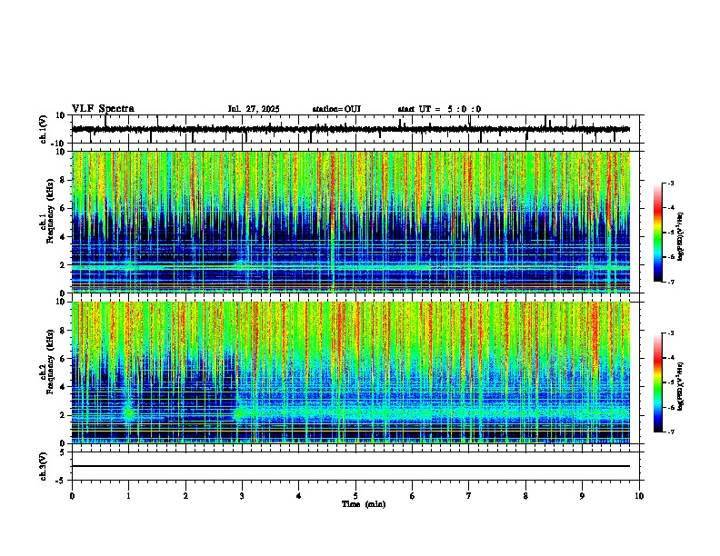Click the ch.1 colorbar log(PSD) label
The width and height of the screenshot is (720, 556).
(x=681, y=236)
